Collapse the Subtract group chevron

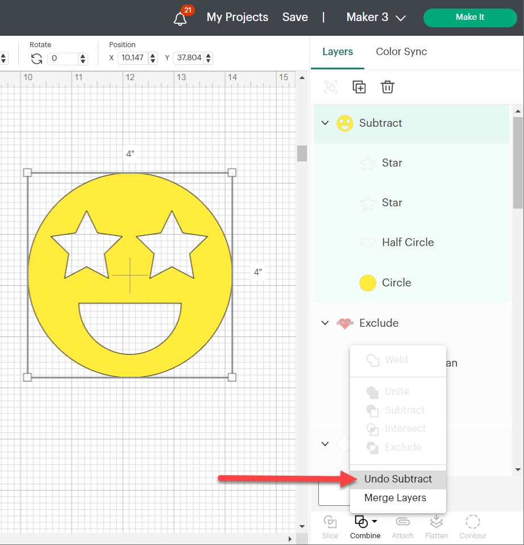pyautogui.click(x=325, y=123)
